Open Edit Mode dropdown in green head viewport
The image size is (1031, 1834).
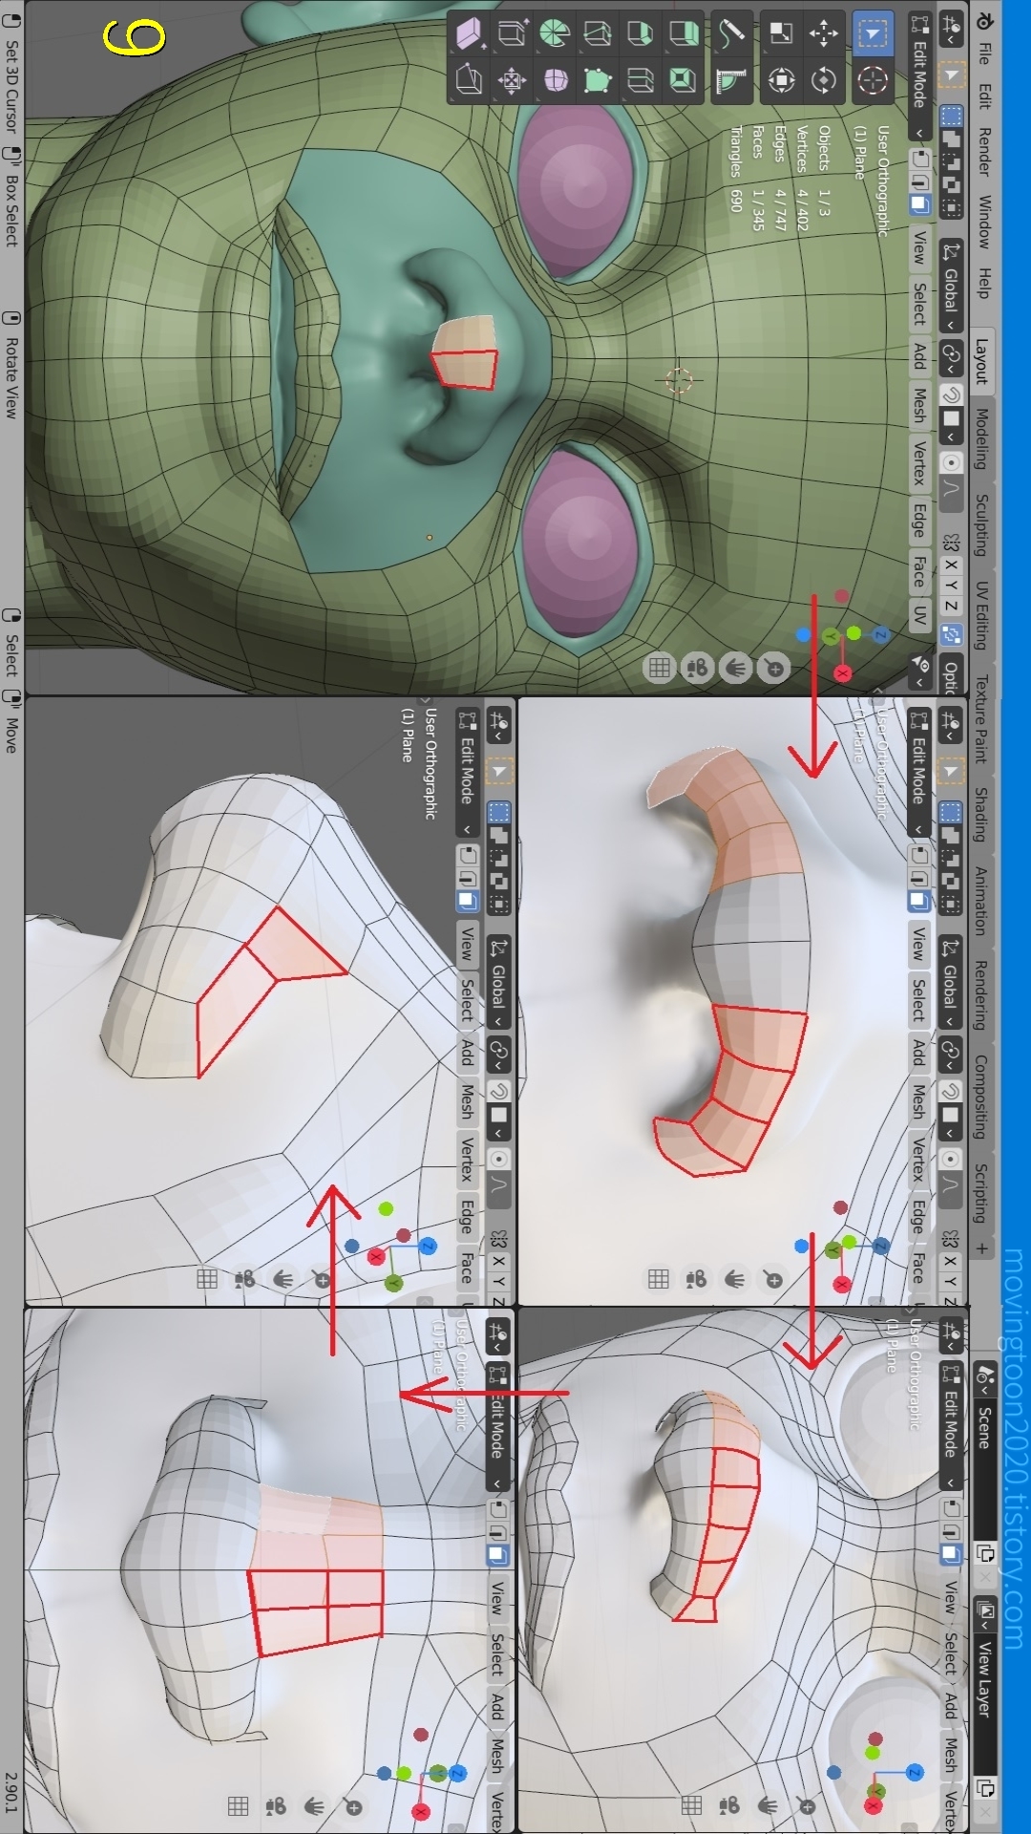919,77
